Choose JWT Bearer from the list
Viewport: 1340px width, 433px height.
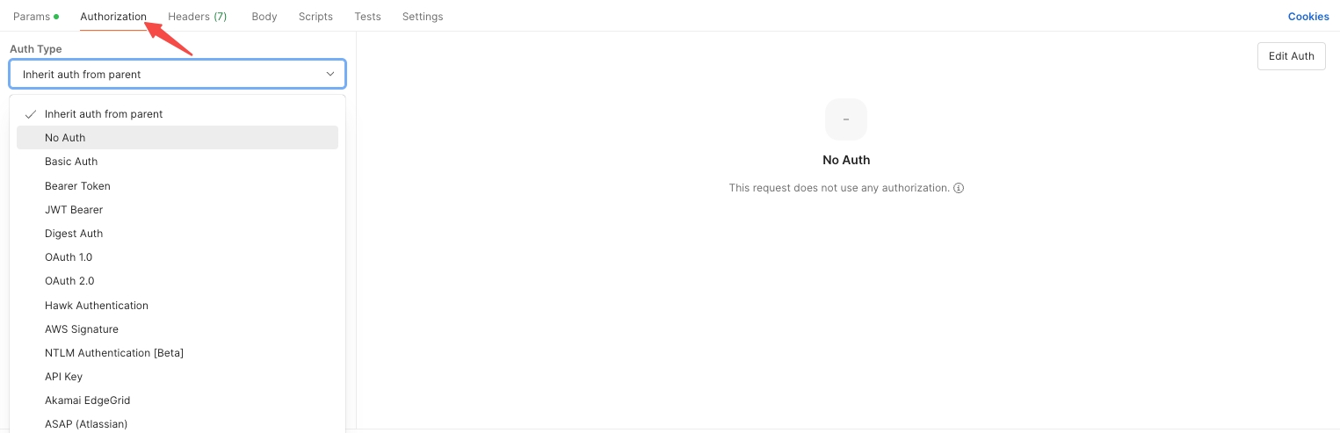pos(177,210)
